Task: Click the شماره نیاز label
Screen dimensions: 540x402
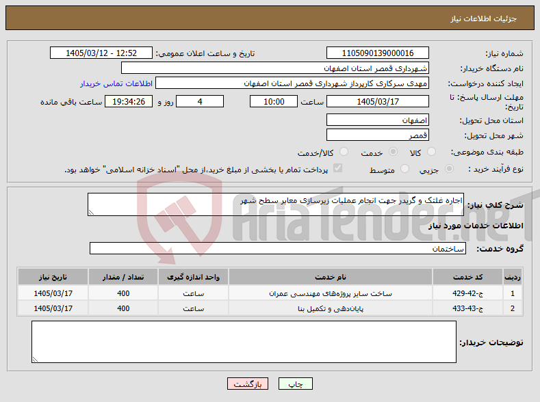Action: [x=504, y=53]
